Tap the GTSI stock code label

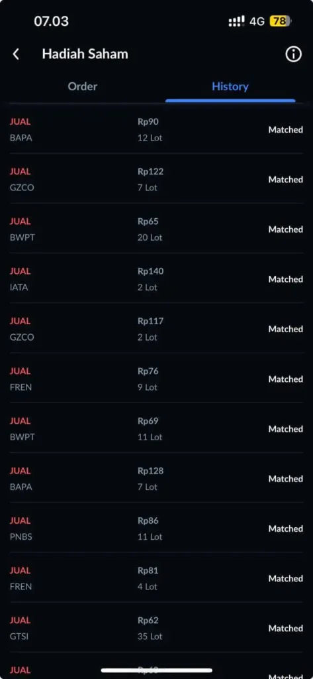point(19,637)
